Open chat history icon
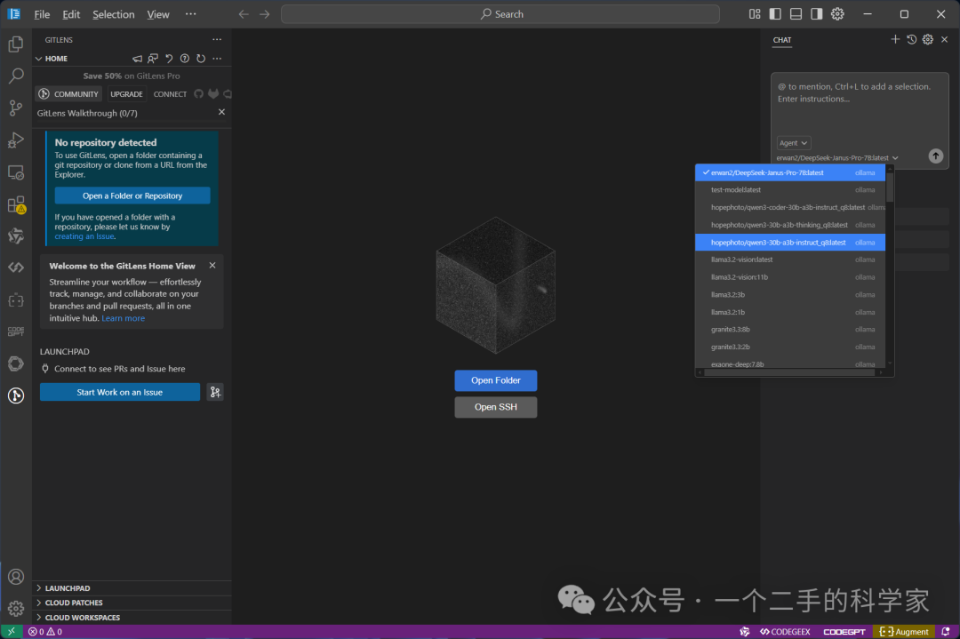Screen dimensions: 960x639 (912, 39)
